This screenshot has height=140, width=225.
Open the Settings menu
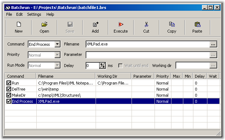[34, 14]
